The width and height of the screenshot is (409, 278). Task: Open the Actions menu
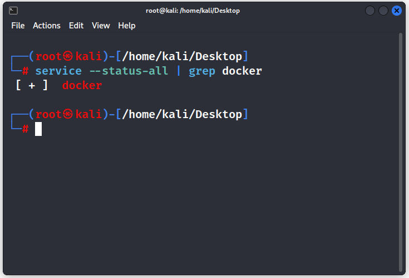point(47,26)
